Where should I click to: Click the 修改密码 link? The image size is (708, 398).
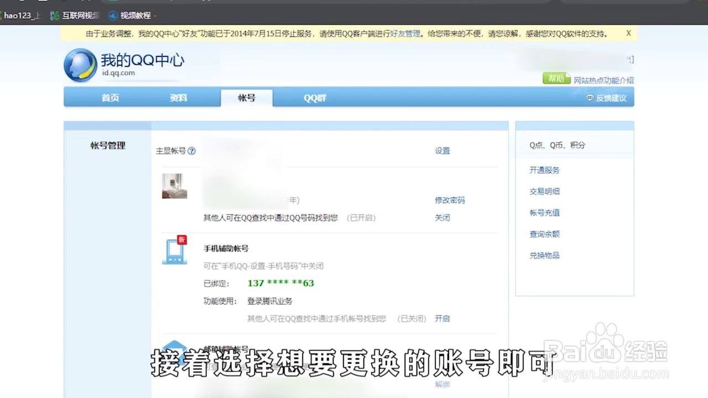coord(450,200)
